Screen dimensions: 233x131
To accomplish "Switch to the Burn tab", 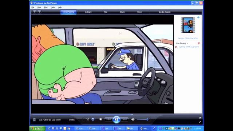I will [x=122, y=12].
